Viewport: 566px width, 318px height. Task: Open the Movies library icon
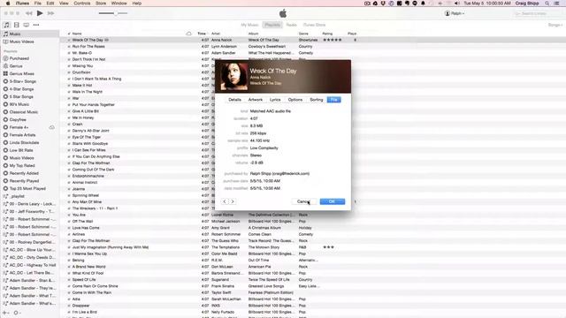click(x=16, y=25)
